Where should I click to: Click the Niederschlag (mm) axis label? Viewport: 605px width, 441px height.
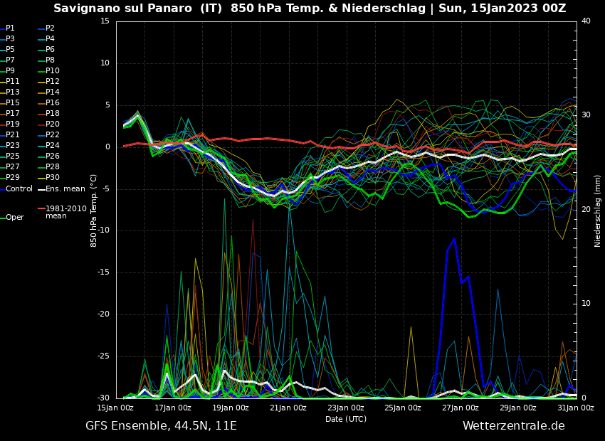click(597, 211)
